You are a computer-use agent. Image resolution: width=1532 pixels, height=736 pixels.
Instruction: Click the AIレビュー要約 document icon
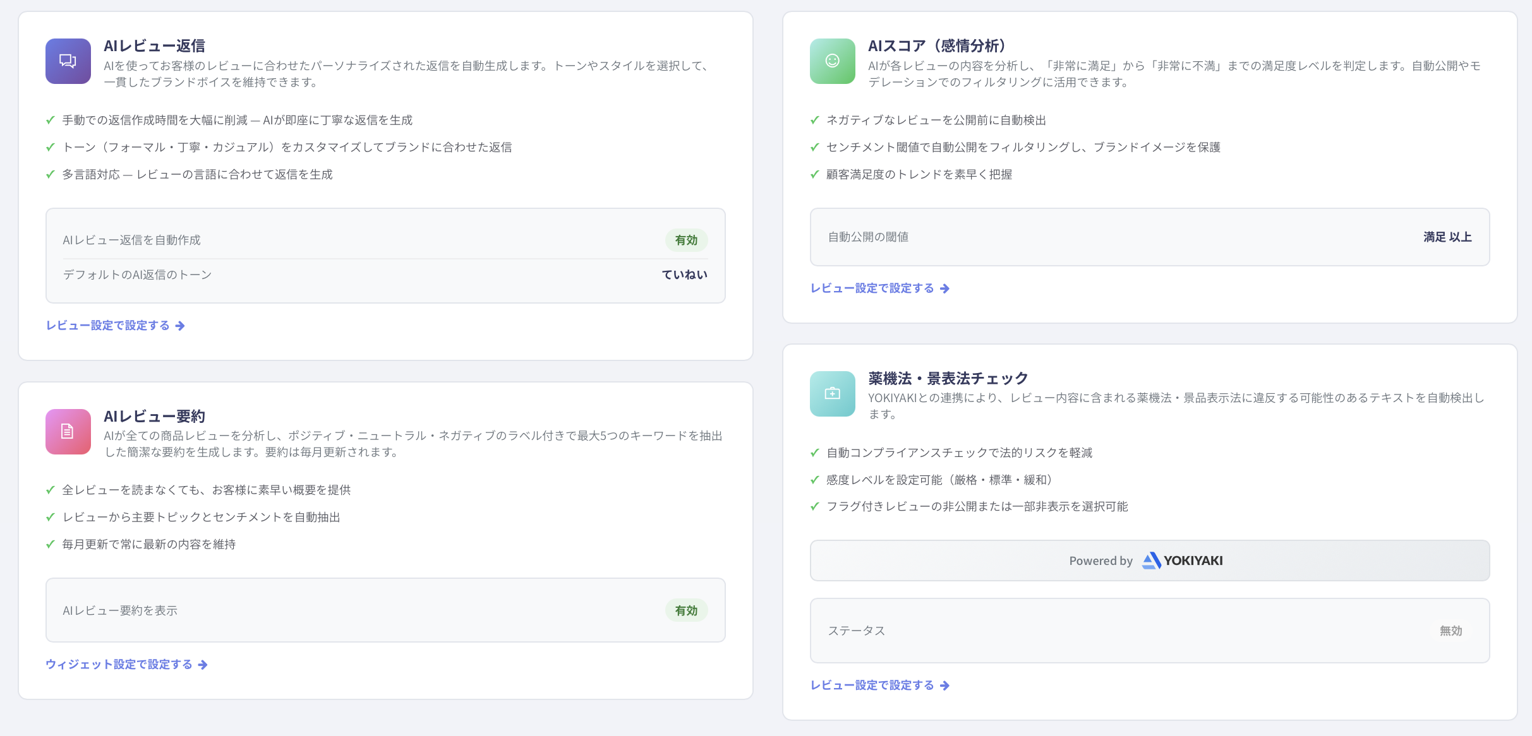tap(68, 431)
